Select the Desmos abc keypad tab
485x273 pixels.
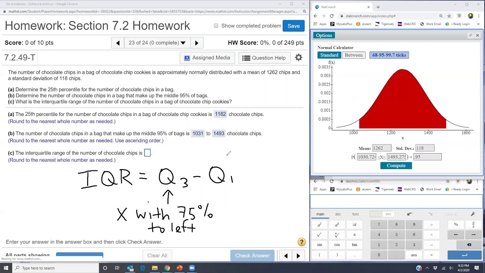(338, 214)
